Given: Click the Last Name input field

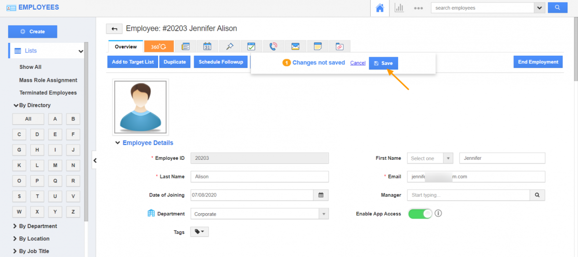Looking at the screenshot, I should [259, 177].
